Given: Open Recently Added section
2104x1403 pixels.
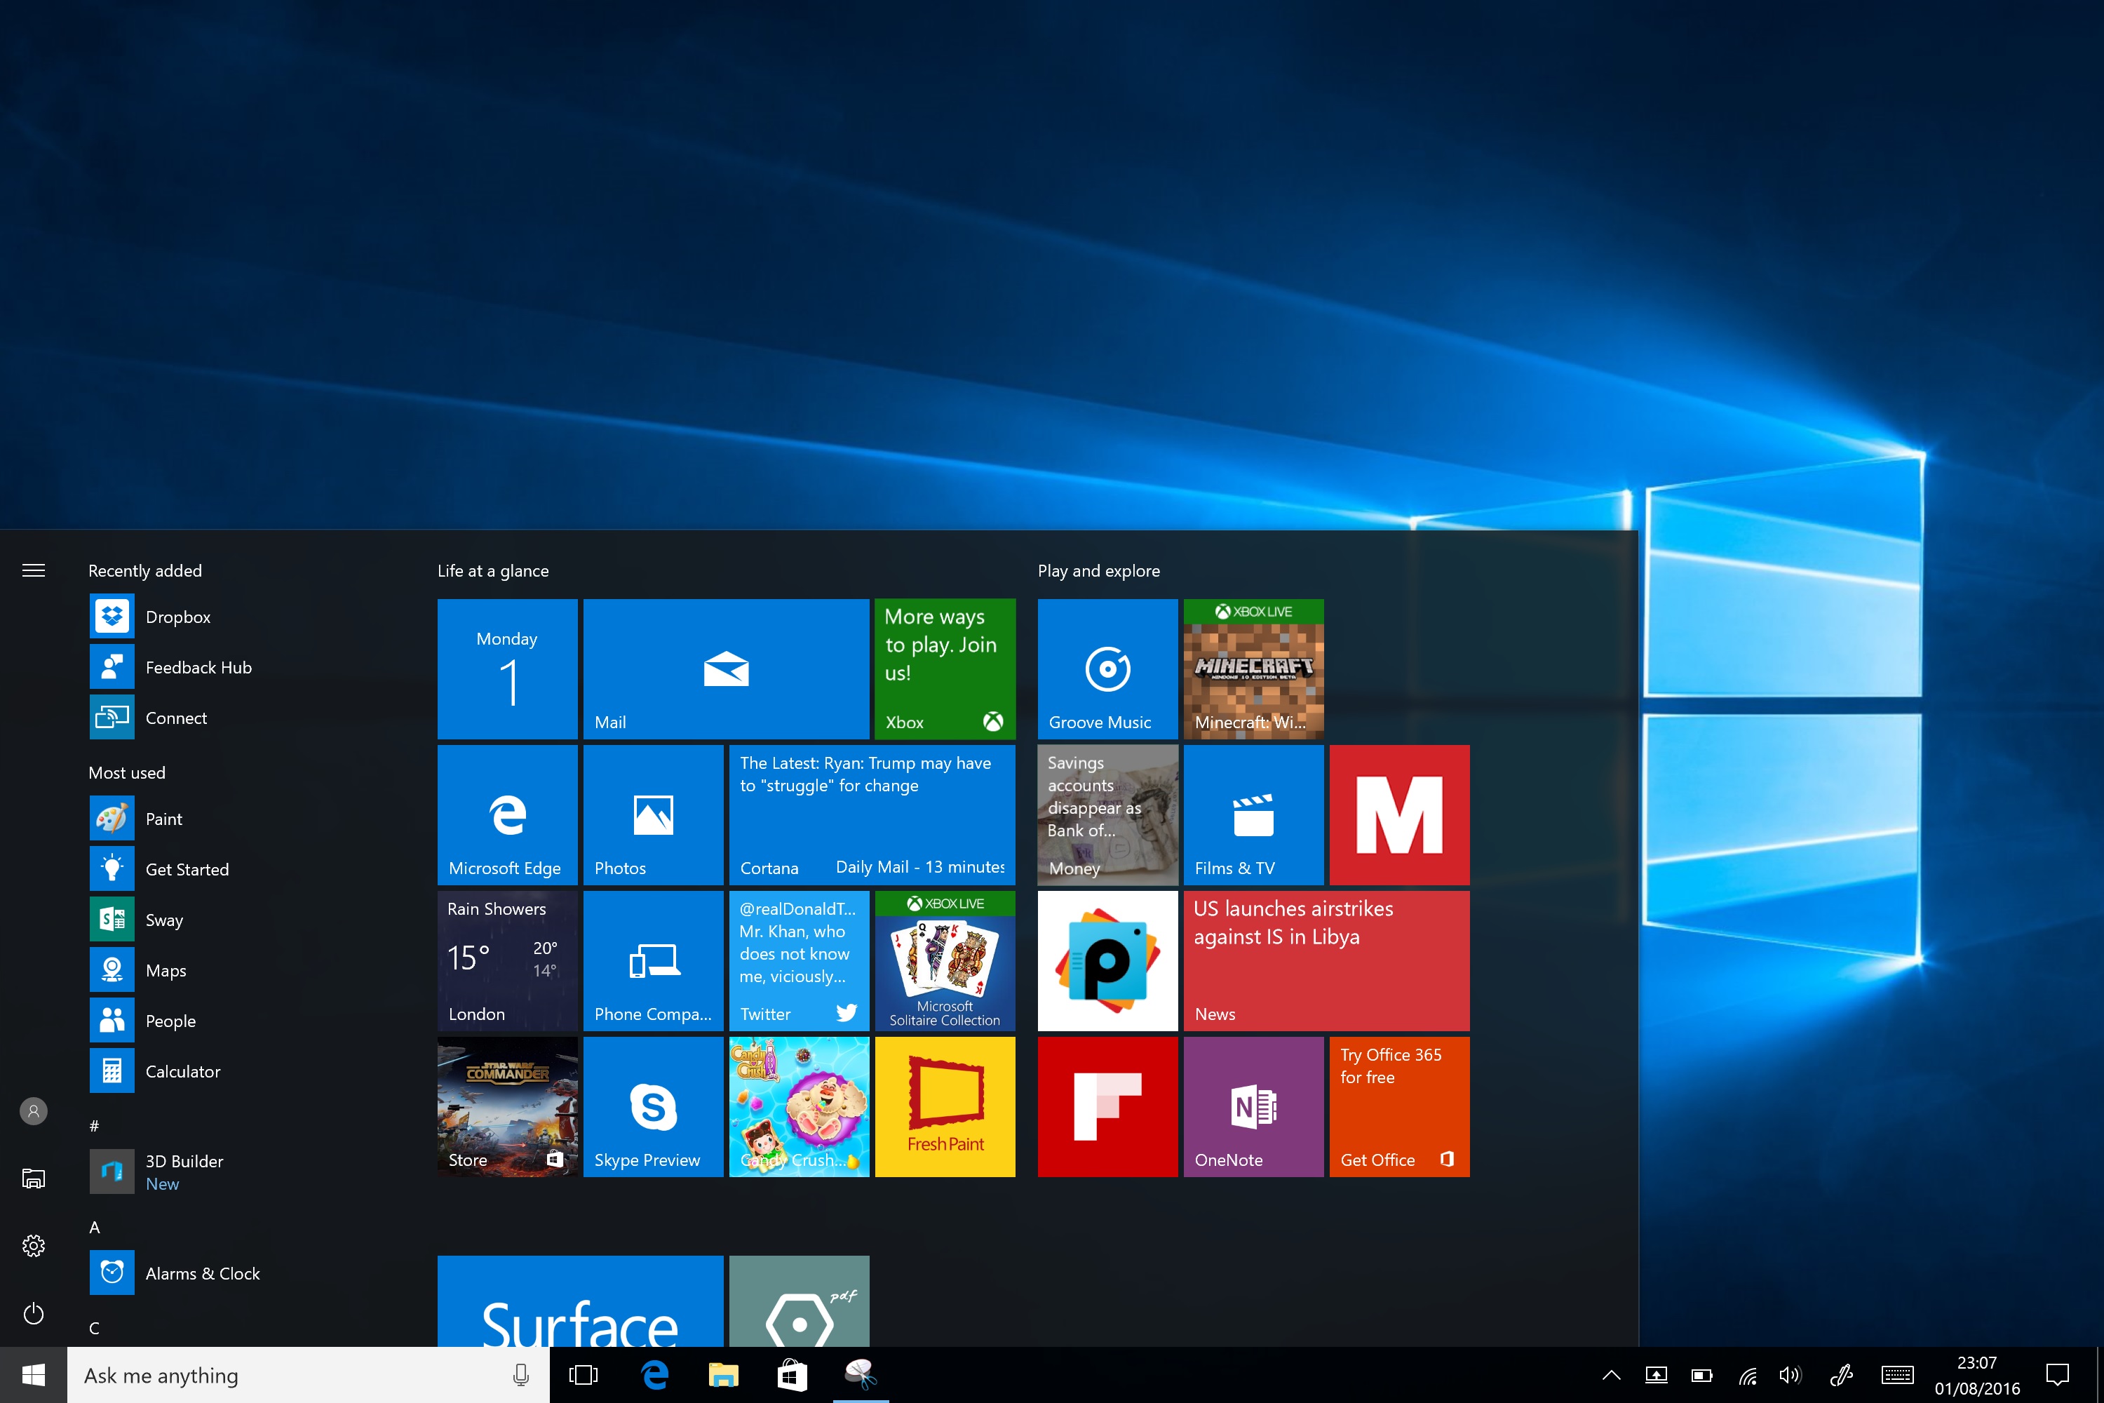Looking at the screenshot, I should (146, 570).
